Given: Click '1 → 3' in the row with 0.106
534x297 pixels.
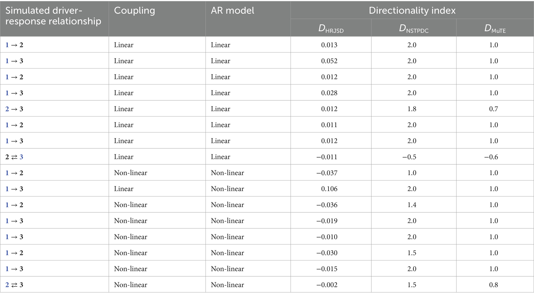Looking at the screenshot, I should pos(14,189).
